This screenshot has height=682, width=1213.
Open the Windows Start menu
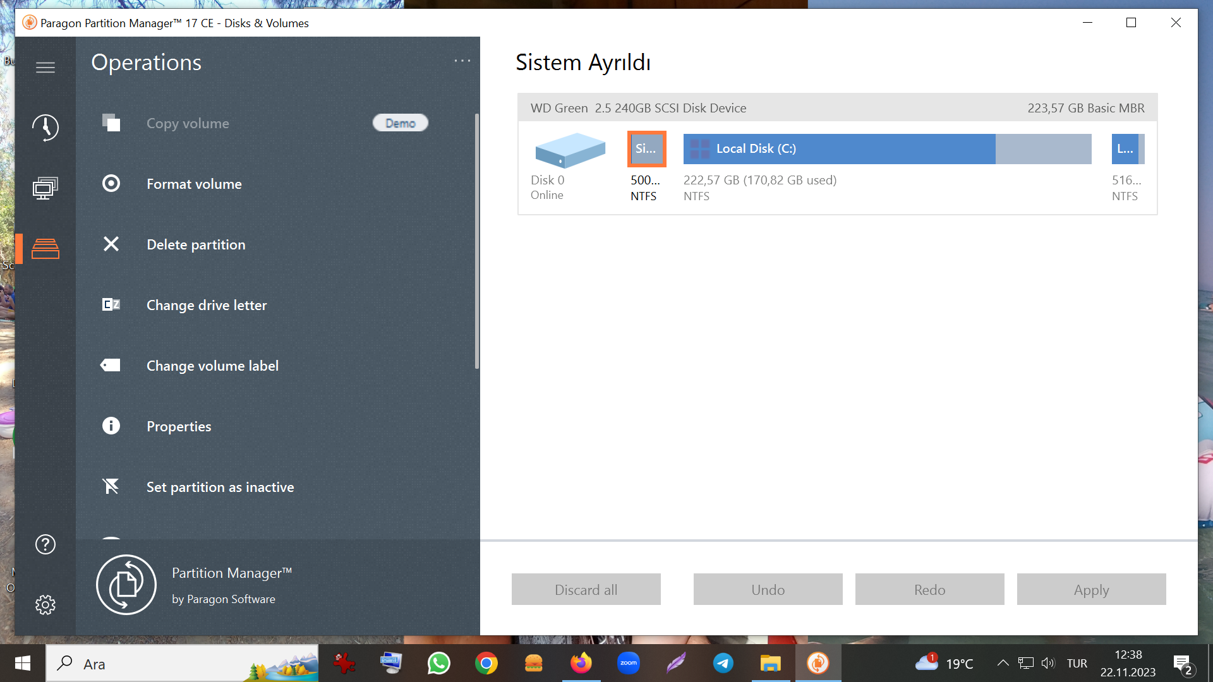tap(23, 663)
